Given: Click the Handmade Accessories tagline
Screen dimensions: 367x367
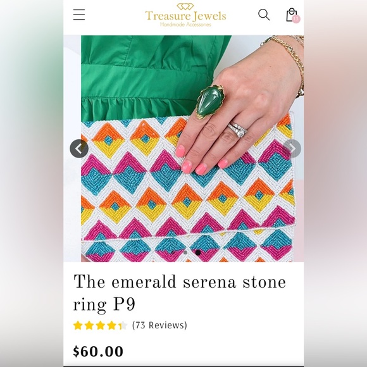Looking at the screenshot, I should pyautogui.click(x=185, y=24).
